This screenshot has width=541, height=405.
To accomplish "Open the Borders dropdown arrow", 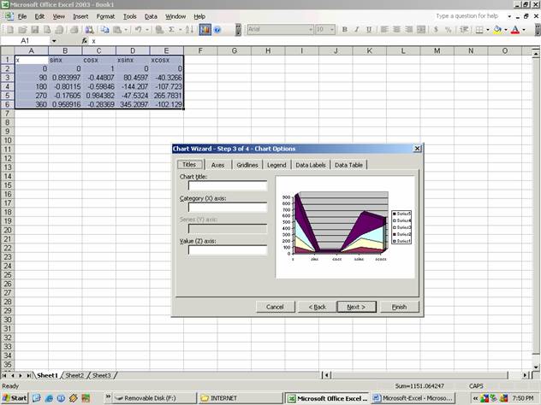I will point(488,30).
